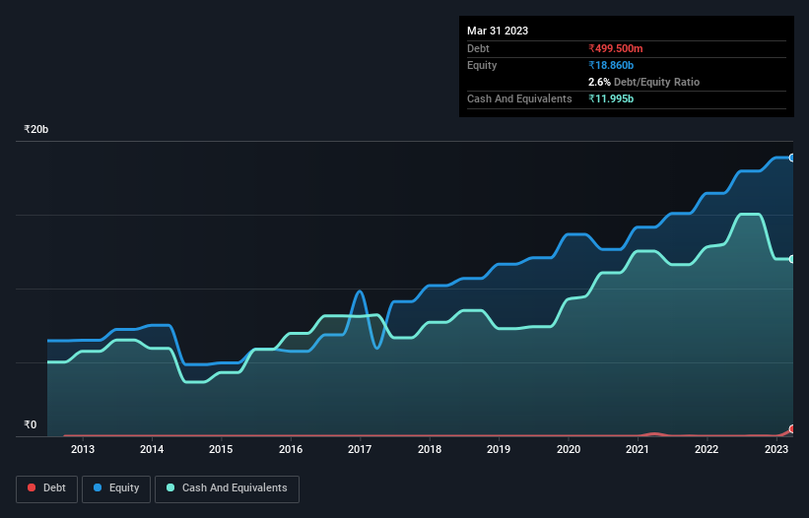The image size is (809, 518).
Task: Click the 2014 x-axis label
Action: point(152,449)
